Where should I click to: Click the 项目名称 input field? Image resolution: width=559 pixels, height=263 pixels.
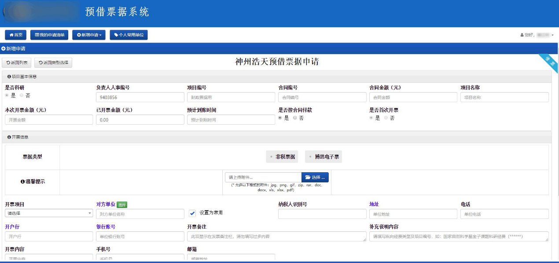click(504, 97)
